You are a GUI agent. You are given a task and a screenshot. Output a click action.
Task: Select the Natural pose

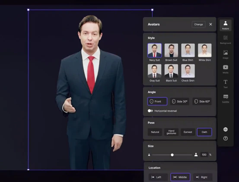pyautogui.click(x=155, y=132)
